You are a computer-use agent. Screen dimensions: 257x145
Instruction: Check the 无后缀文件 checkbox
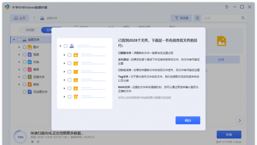coord(25,92)
